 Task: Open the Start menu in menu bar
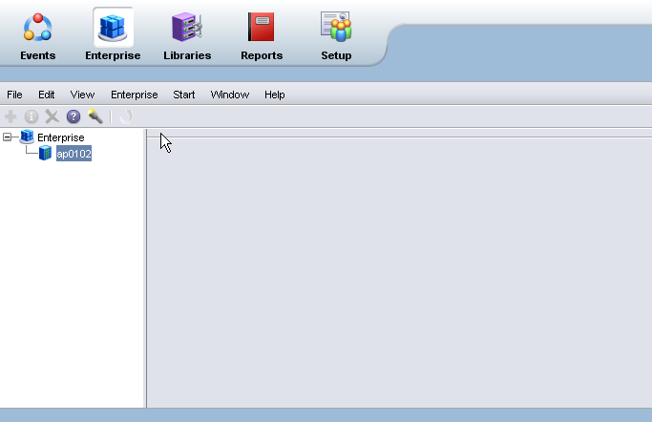click(184, 95)
